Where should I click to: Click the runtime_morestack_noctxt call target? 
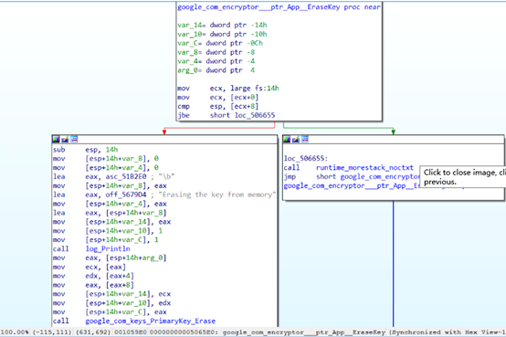(x=364, y=167)
